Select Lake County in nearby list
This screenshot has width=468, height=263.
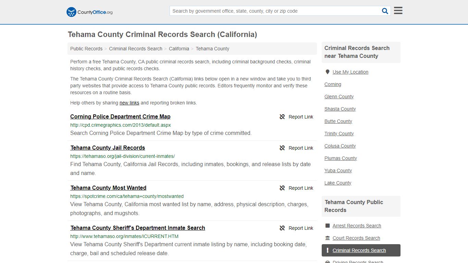tap(338, 183)
